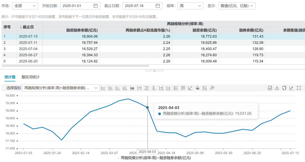The width and height of the screenshot is (305, 162).
Task: Open the 频率 dropdown showing 周
Action: tap(190, 6)
